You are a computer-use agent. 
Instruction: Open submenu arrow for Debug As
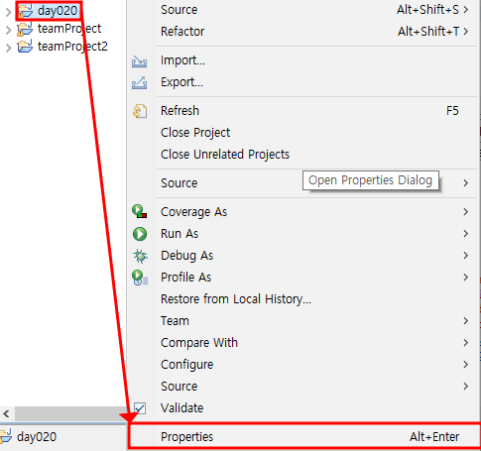pos(465,256)
